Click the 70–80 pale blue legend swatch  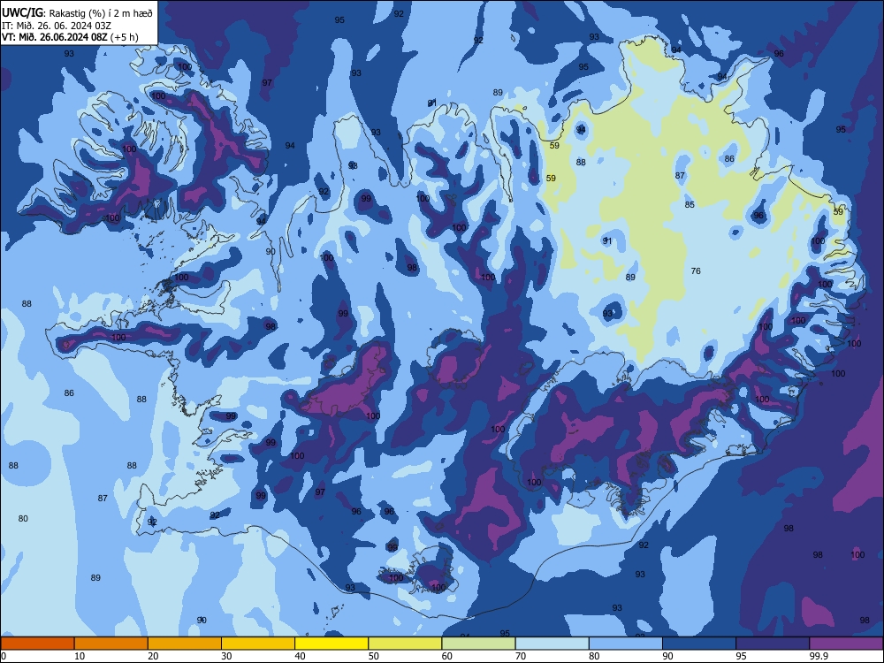tap(552, 644)
